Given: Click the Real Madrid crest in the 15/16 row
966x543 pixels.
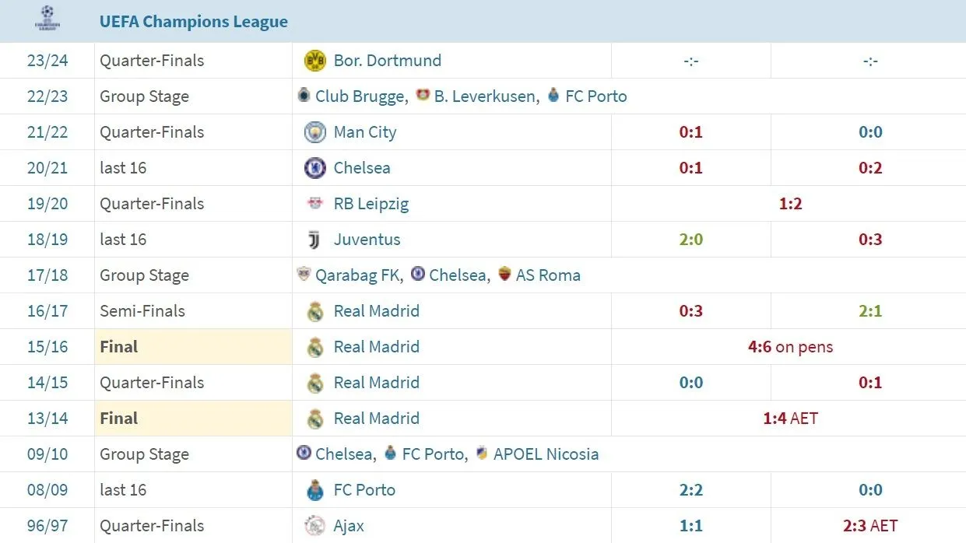Looking at the screenshot, I should click(314, 346).
